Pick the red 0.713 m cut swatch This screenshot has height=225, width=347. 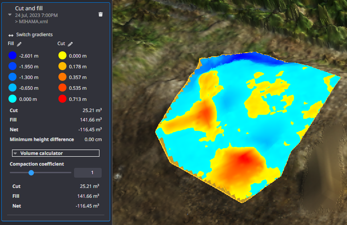pos(62,99)
